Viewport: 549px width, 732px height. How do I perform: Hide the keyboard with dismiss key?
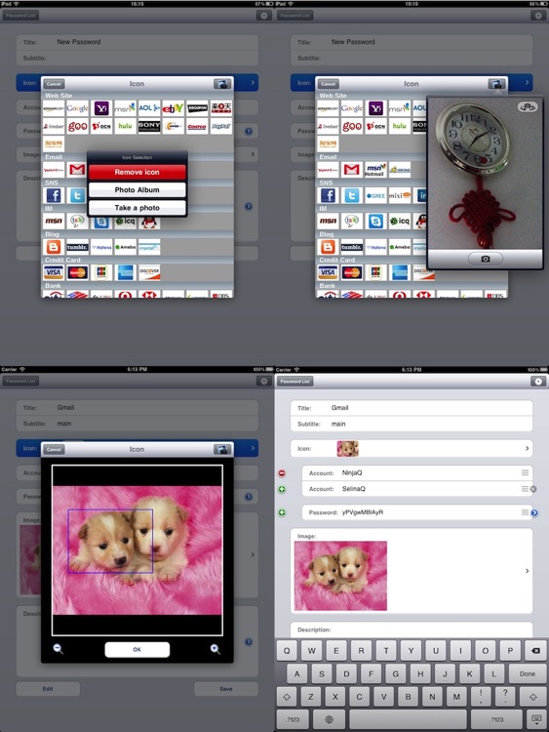(x=536, y=719)
